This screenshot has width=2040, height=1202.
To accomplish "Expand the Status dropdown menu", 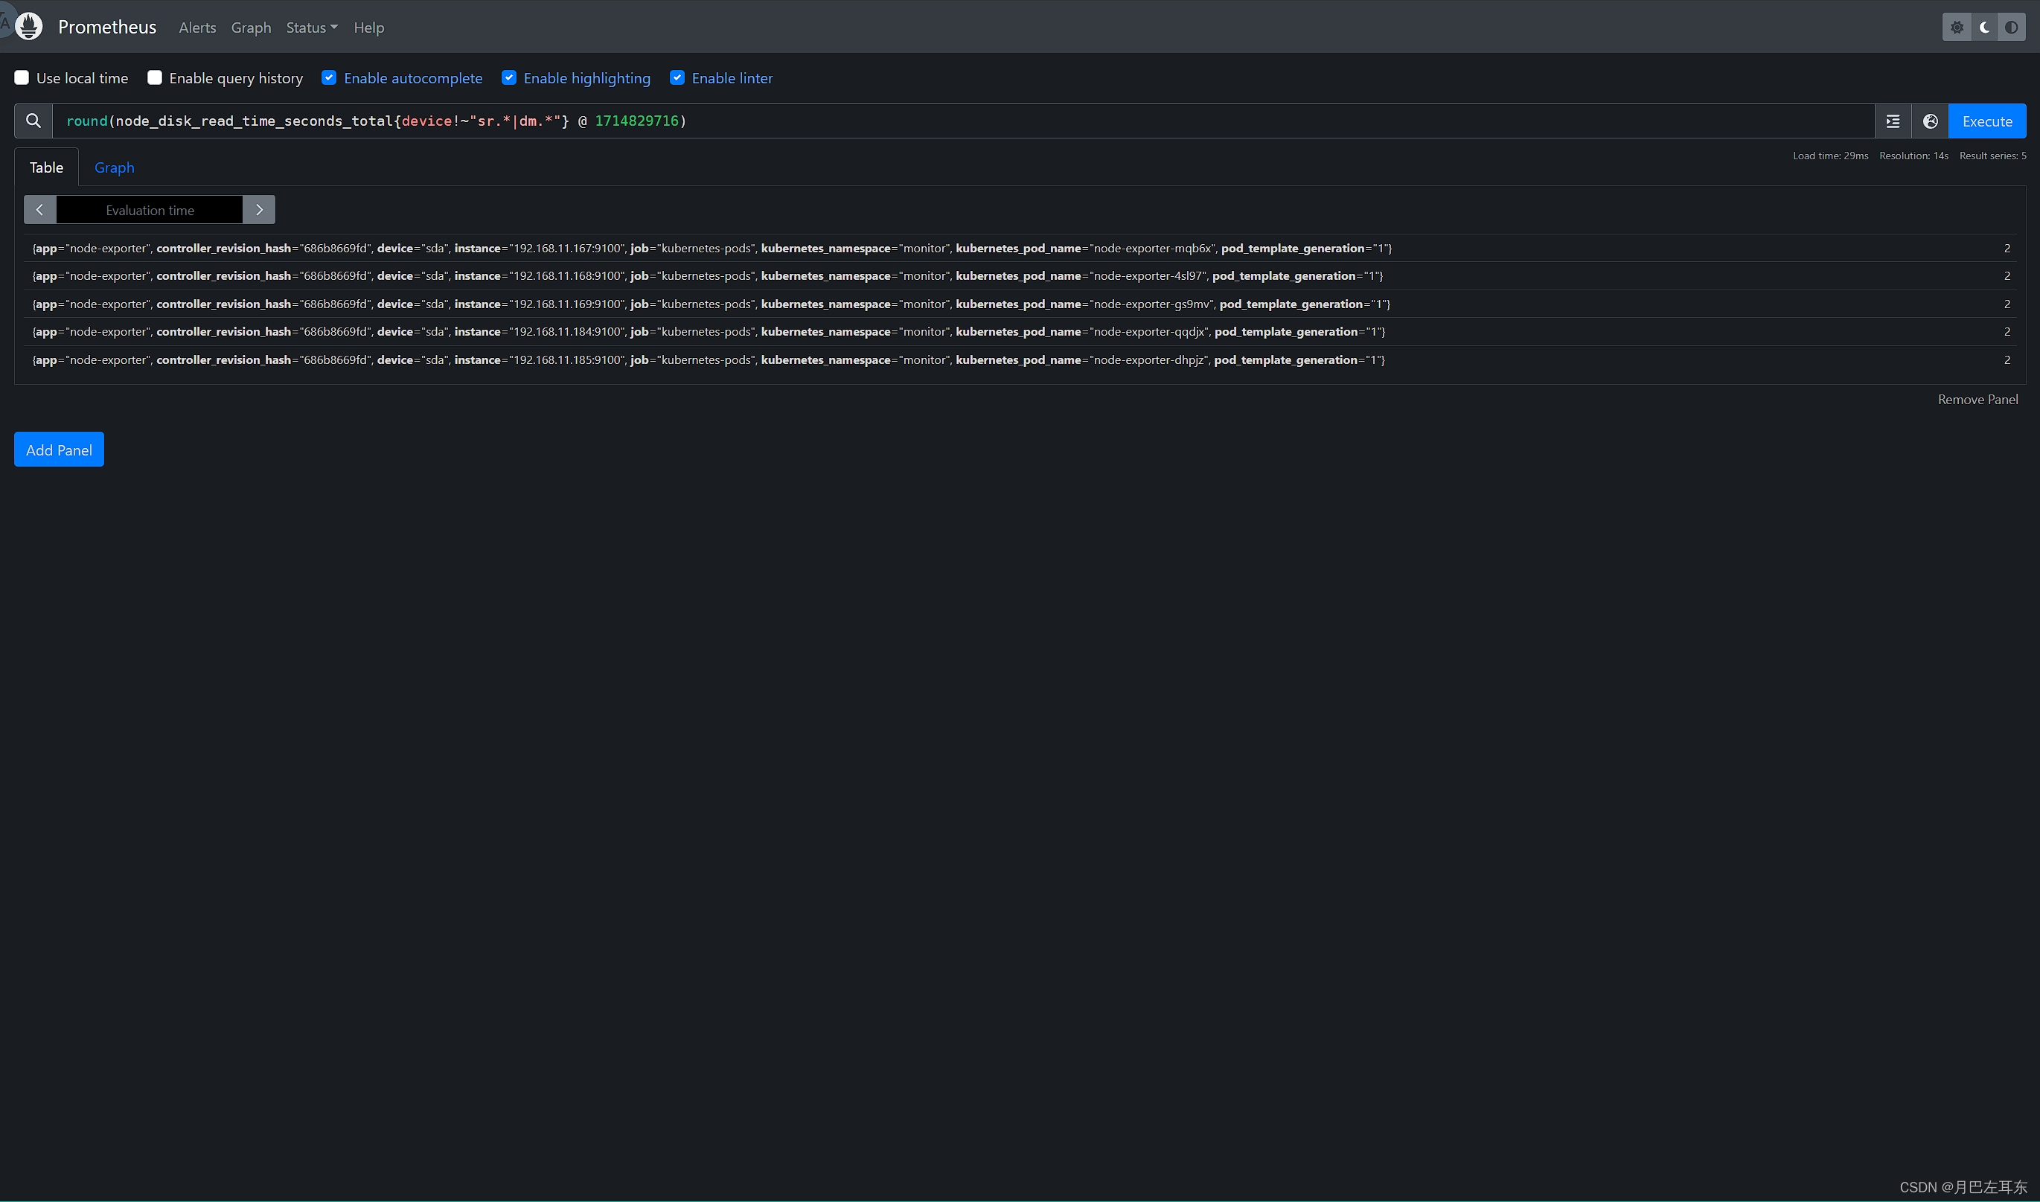I will [x=312, y=28].
